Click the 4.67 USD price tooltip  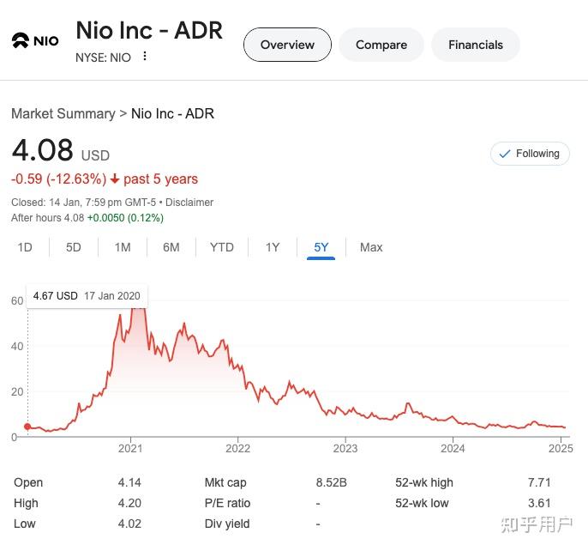[x=87, y=296]
